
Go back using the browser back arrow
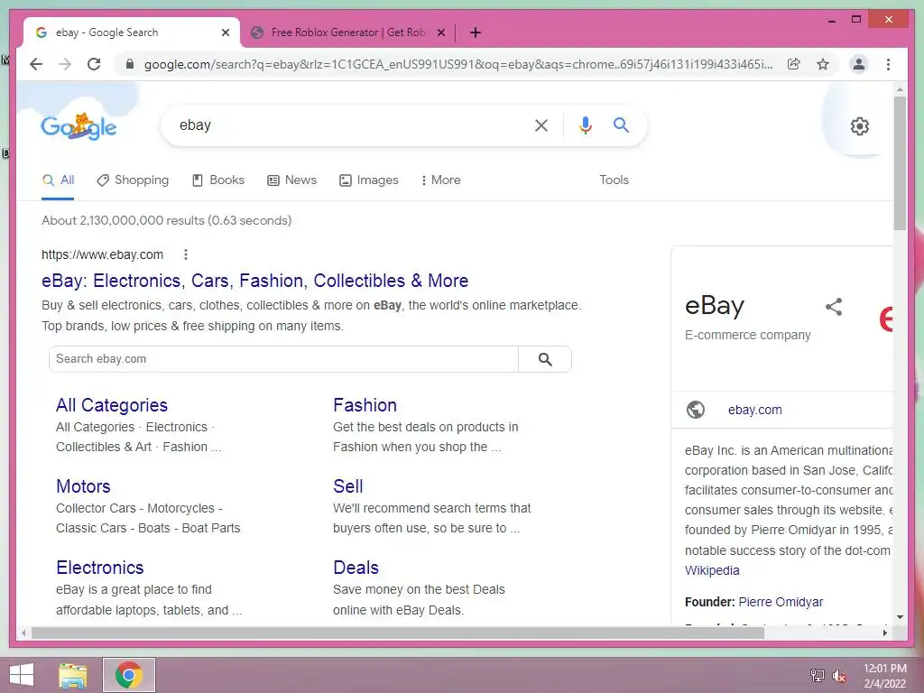tap(36, 64)
